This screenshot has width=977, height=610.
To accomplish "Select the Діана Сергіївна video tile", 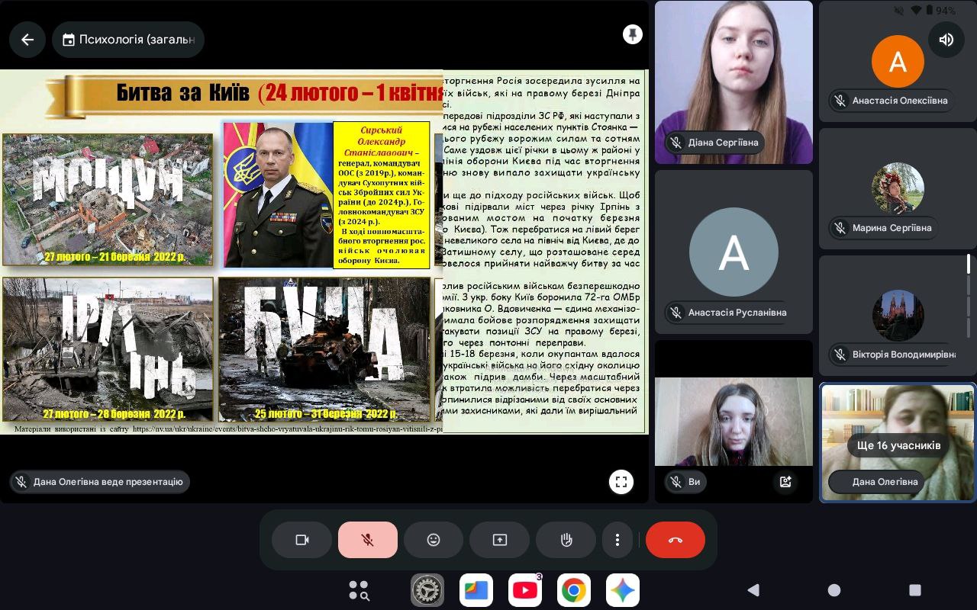I will click(734, 82).
